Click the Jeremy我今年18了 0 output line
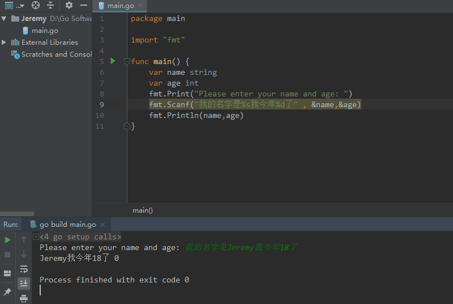 79,258
